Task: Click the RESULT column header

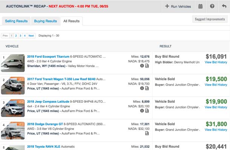Action: [166, 46]
